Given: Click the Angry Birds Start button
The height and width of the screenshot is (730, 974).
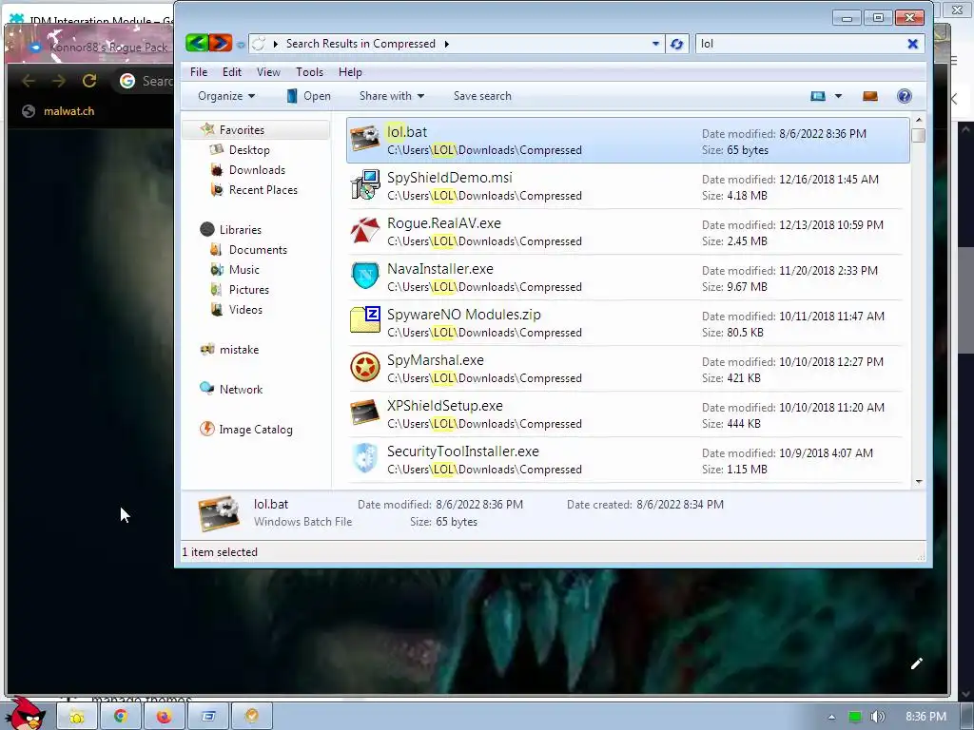Looking at the screenshot, I should (25, 713).
